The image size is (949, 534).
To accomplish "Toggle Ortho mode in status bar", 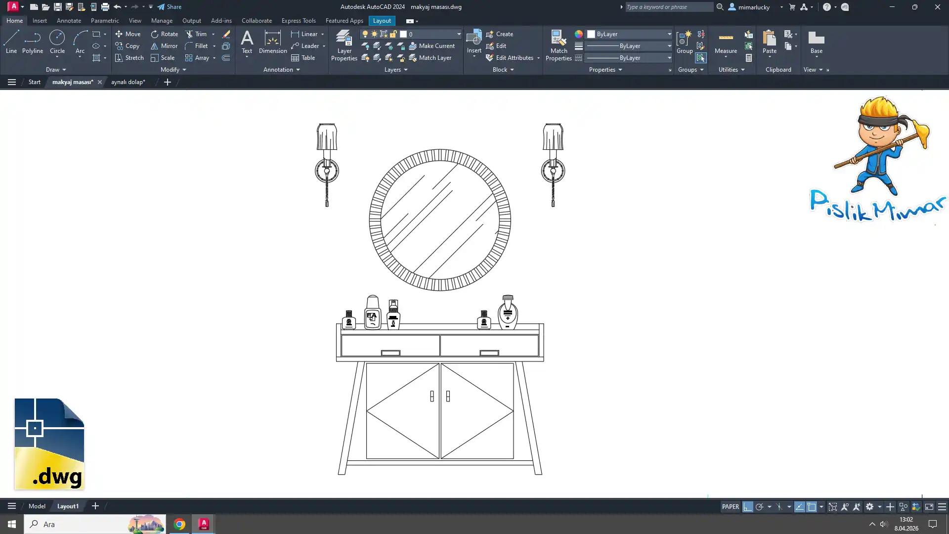I will click(x=747, y=507).
